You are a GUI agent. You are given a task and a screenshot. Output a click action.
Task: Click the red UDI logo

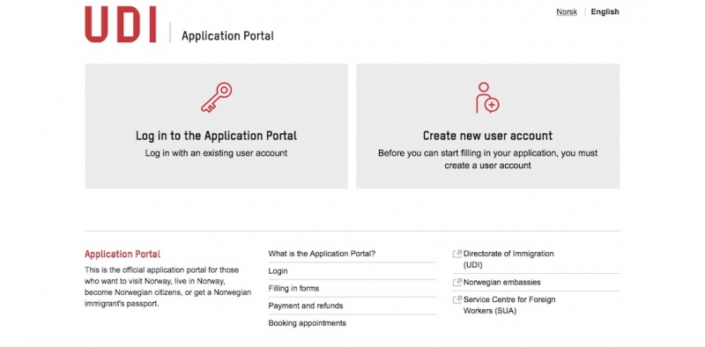click(121, 25)
